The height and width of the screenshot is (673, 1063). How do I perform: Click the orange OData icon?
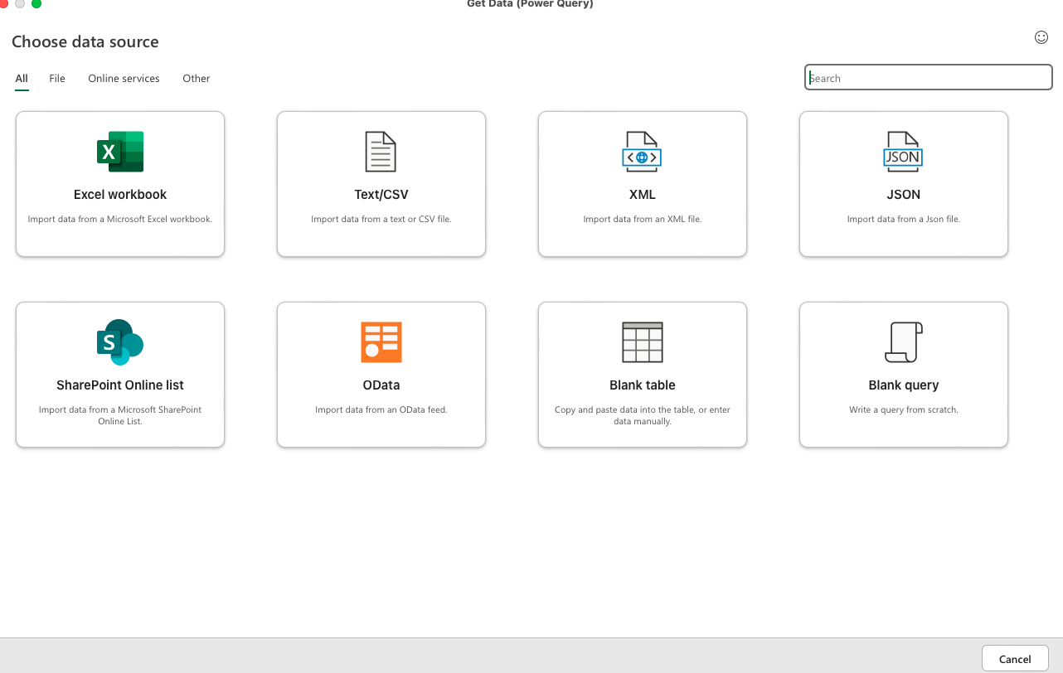point(381,342)
